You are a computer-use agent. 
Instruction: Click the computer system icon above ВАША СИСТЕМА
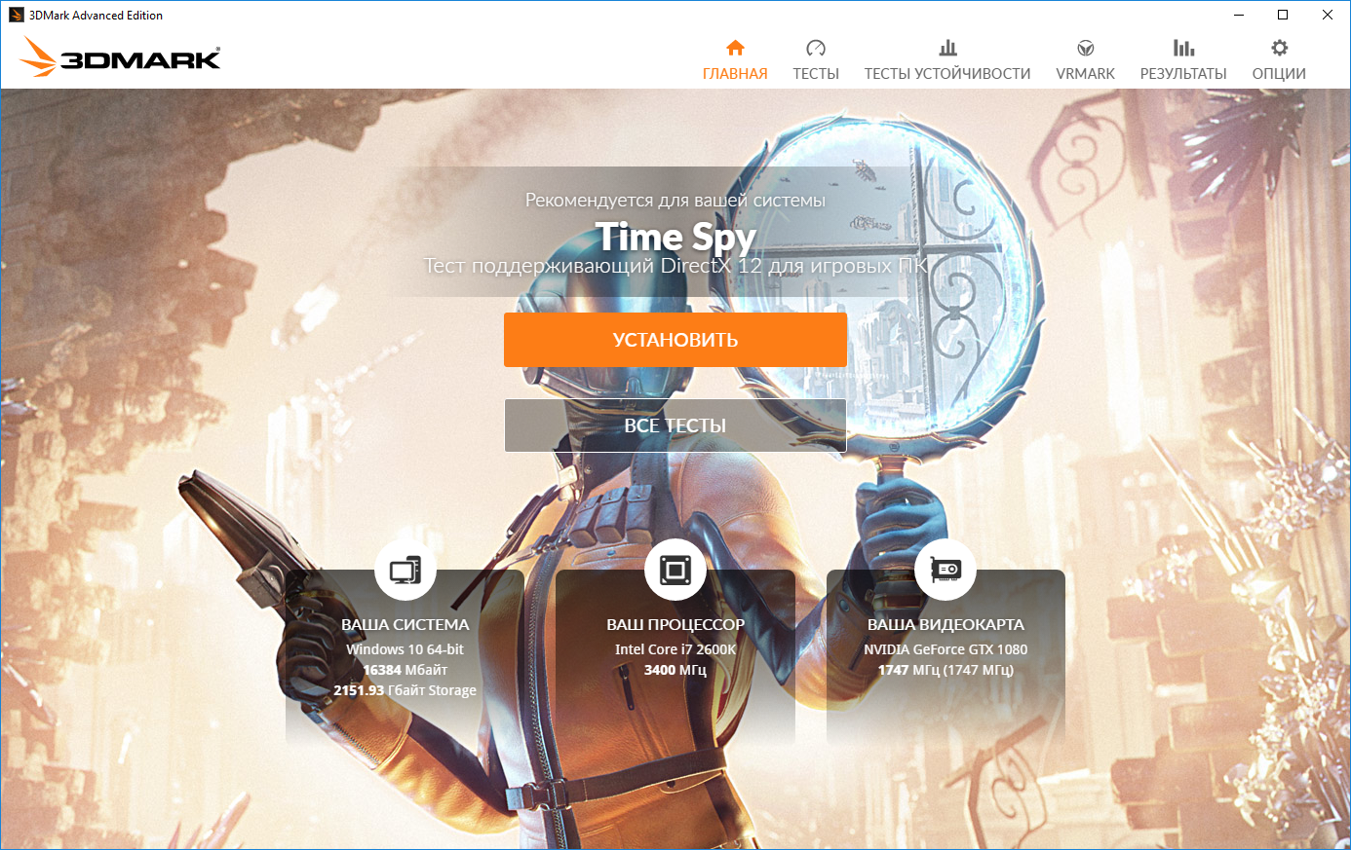point(405,570)
